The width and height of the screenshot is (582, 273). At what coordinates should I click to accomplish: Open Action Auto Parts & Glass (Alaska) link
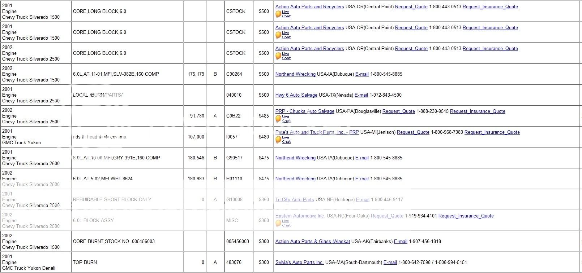coord(313,241)
